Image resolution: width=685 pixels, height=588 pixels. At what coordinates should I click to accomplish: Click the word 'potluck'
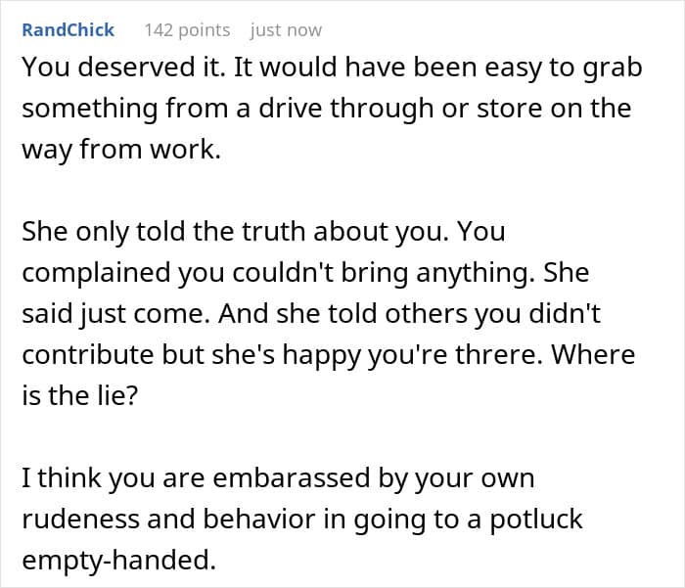coord(535,519)
